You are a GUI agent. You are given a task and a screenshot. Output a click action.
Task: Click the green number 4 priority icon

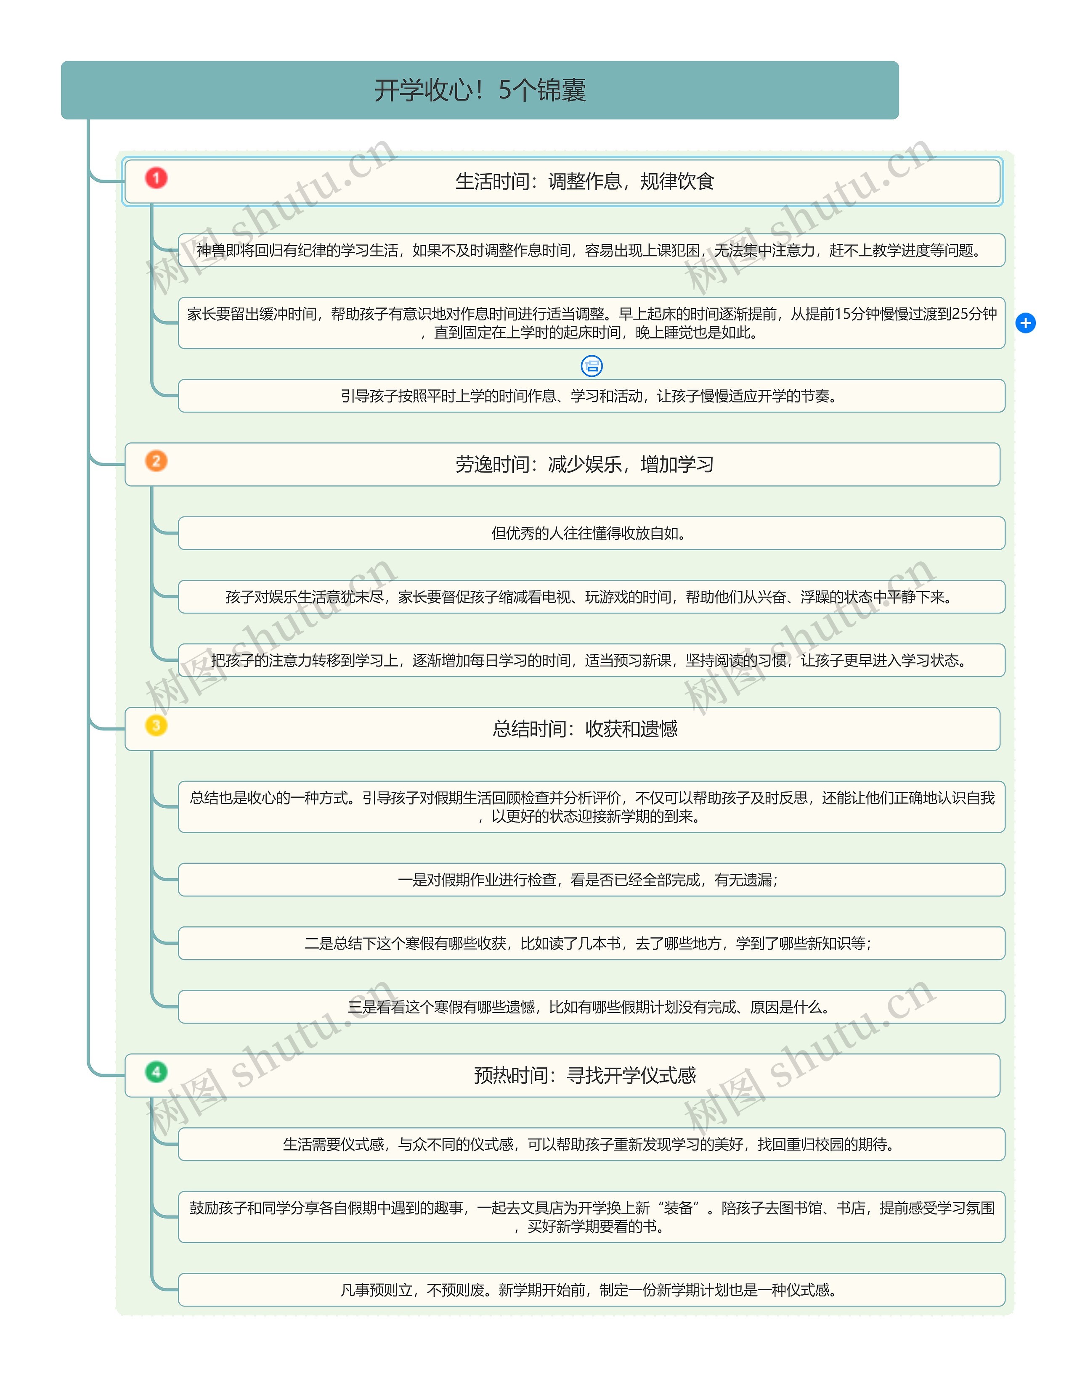[156, 1071]
